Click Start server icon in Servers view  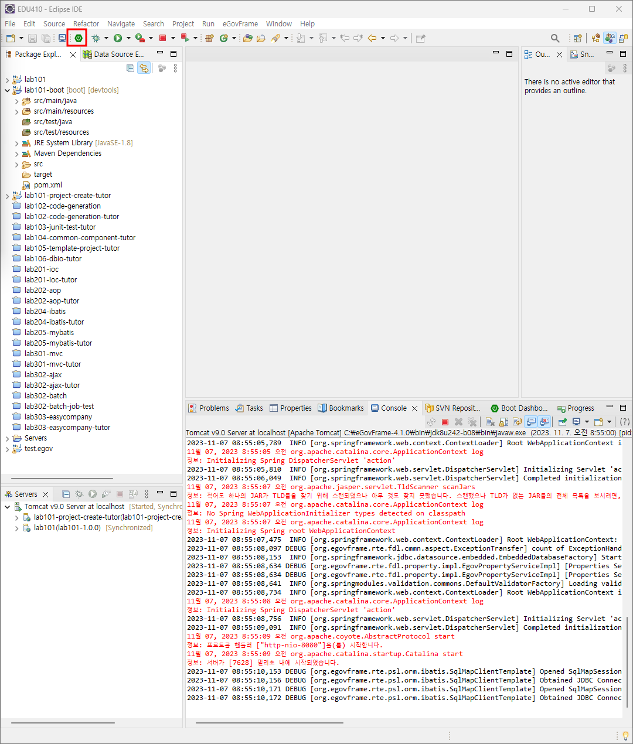tap(93, 494)
